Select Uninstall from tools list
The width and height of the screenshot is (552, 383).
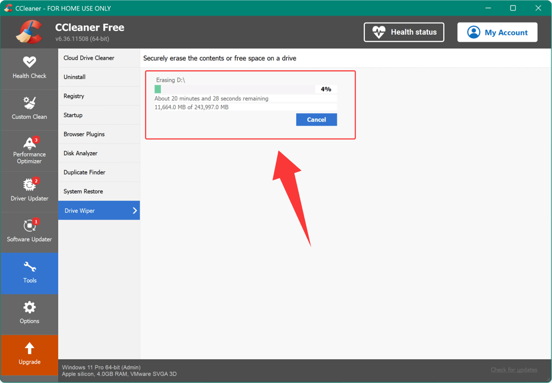pos(75,77)
